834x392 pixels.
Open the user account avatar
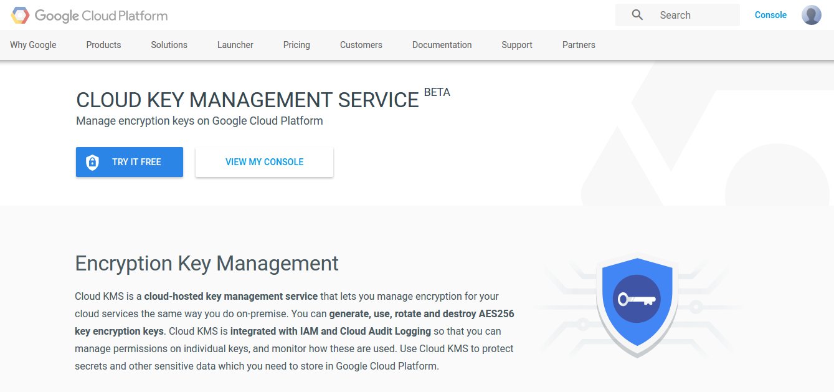[811, 15]
